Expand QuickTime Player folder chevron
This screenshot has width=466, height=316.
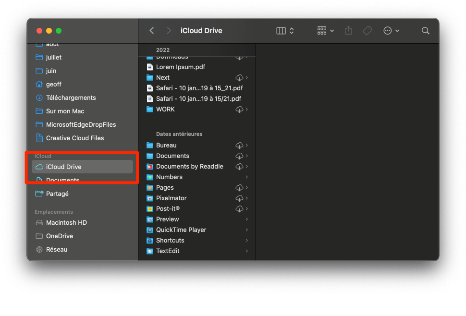click(247, 230)
